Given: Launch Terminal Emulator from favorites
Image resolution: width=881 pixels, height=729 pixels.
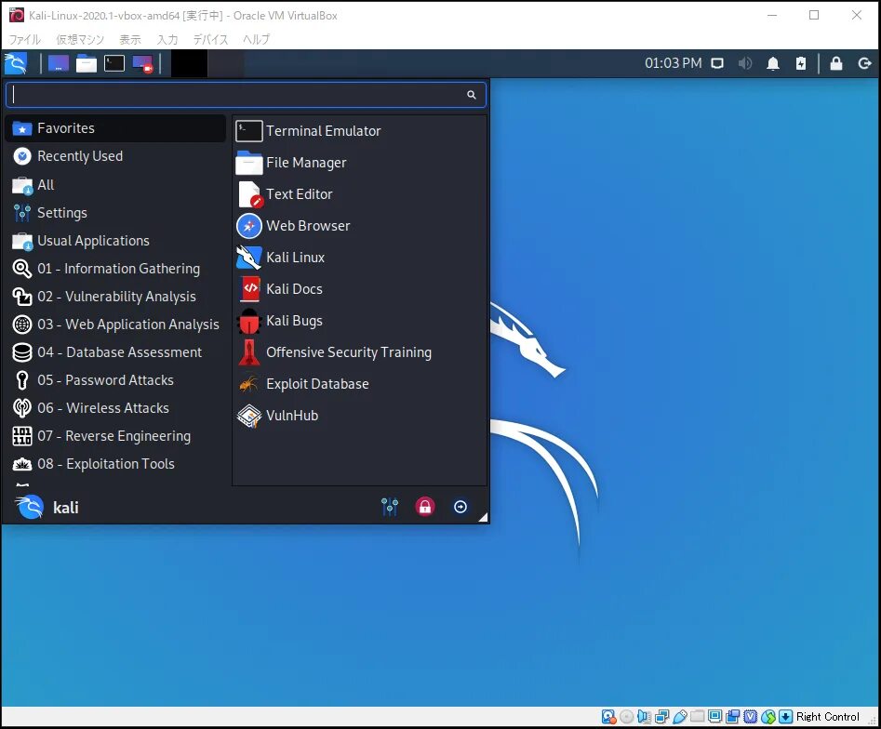Looking at the screenshot, I should click(x=360, y=131).
